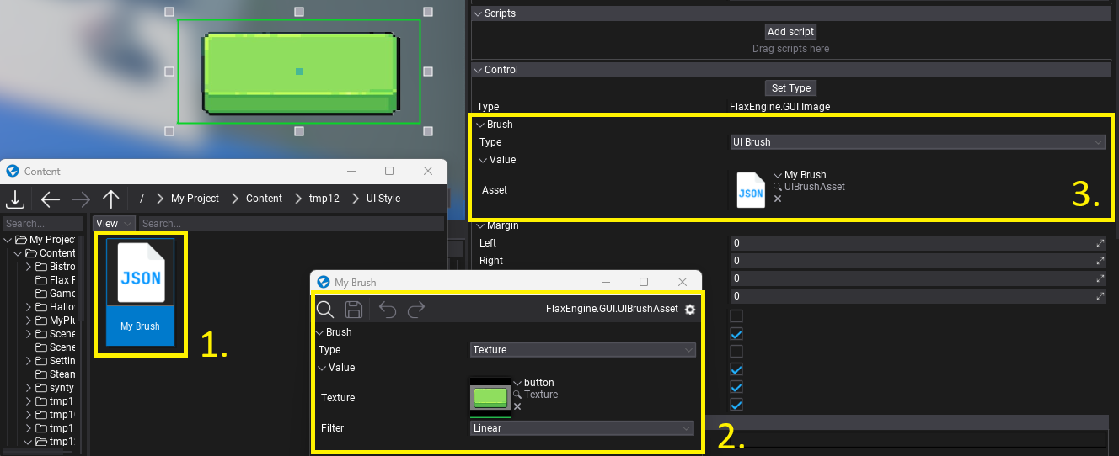Viewport: 1119px width, 456px height.
Task: Open the View dropdown in Content window
Action: [114, 223]
